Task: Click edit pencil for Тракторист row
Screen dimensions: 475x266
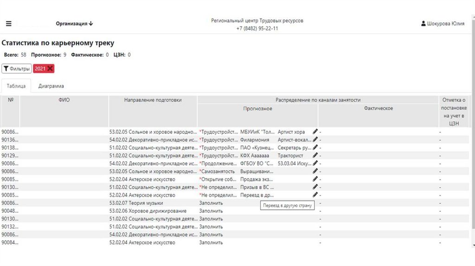Action: [315, 155]
